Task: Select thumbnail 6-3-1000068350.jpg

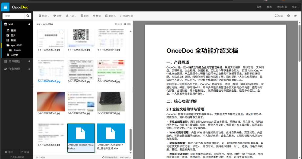Action: pyautogui.click(x=111, y=102)
